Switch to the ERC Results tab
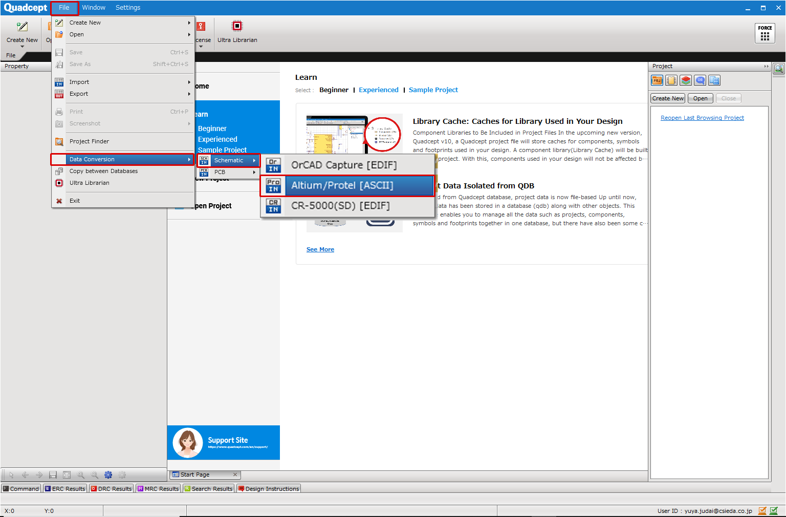The height and width of the screenshot is (517, 786). [x=65, y=489]
